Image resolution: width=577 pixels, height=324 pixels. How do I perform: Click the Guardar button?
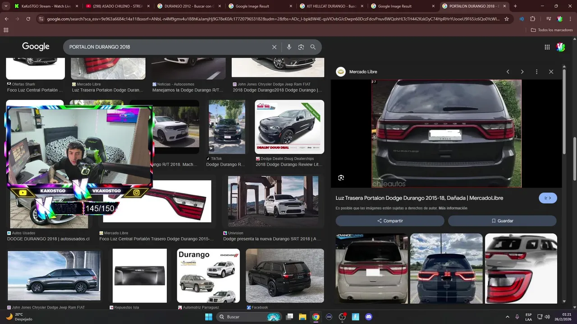[x=502, y=221]
